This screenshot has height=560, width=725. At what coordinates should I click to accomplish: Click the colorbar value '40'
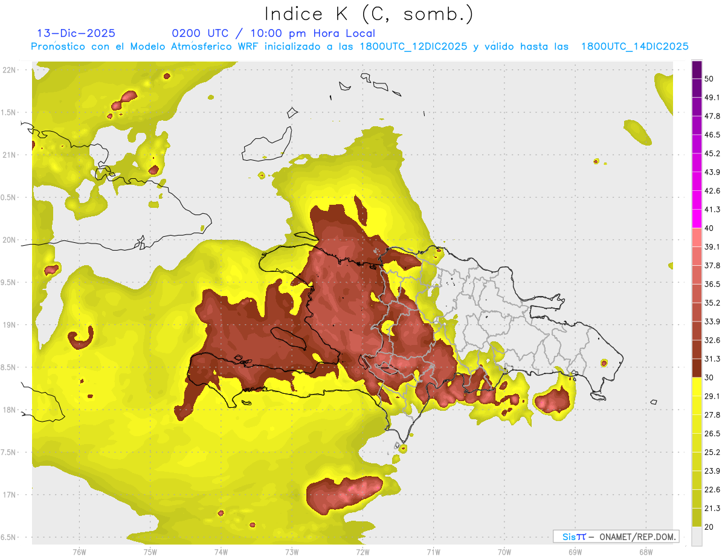(x=710, y=228)
